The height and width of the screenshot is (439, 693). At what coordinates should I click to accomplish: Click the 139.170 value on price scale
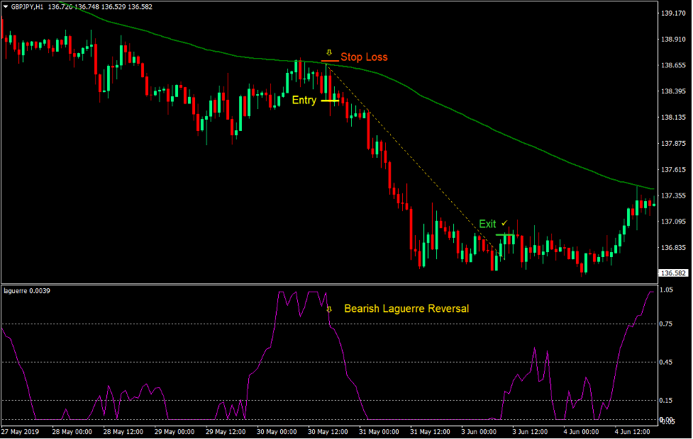pyautogui.click(x=672, y=11)
